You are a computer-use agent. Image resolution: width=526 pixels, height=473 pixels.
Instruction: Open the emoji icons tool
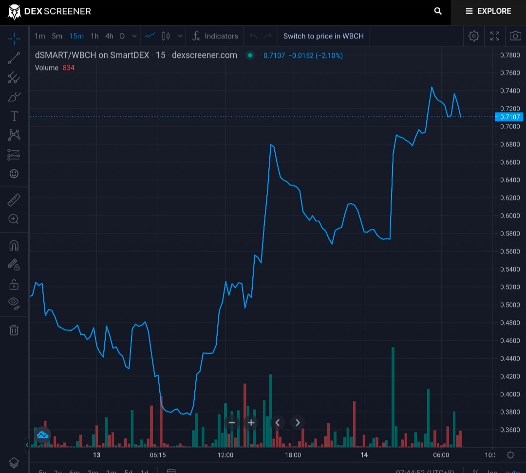(14, 174)
